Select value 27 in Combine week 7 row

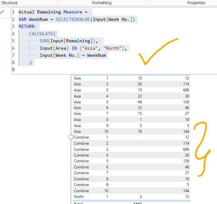pyautogui.click(x=187, y=173)
